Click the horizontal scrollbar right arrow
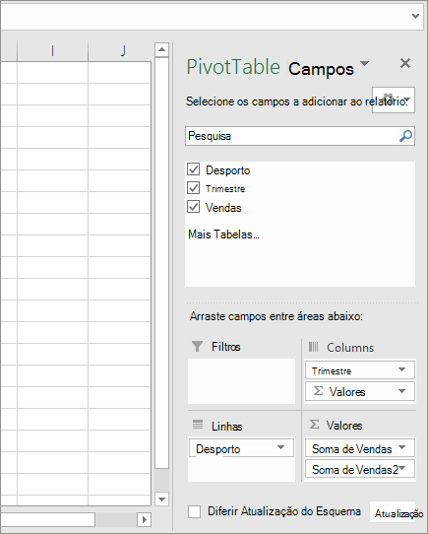428x534 pixels. (x=145, y=520)
